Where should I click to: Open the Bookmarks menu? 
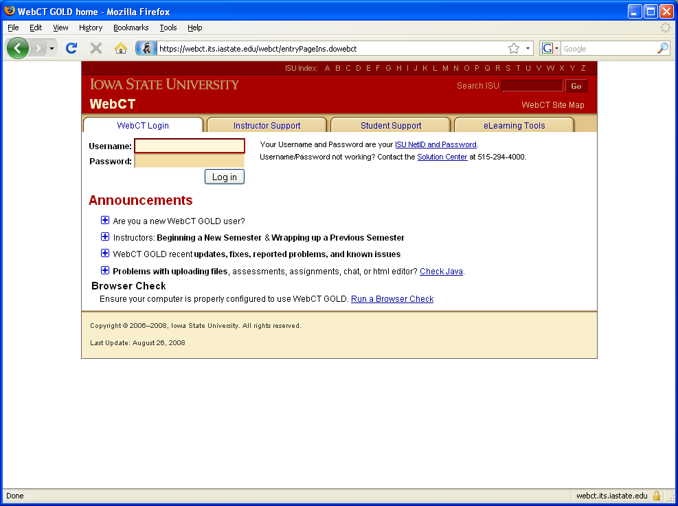pos(131,27)
